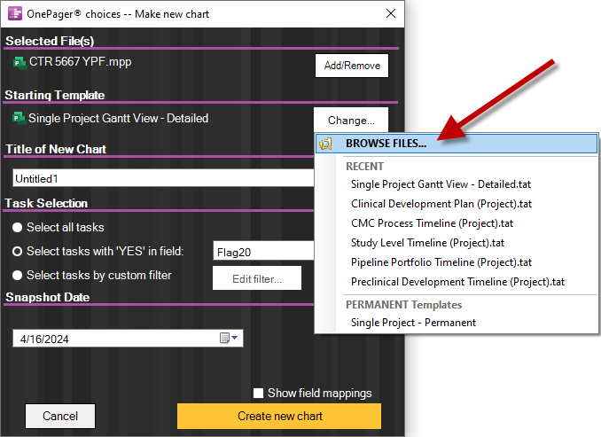This screenshot has height=437, width=601.
Task: Expand the Flag20 field dropdown
Action: tap(264, 252)
